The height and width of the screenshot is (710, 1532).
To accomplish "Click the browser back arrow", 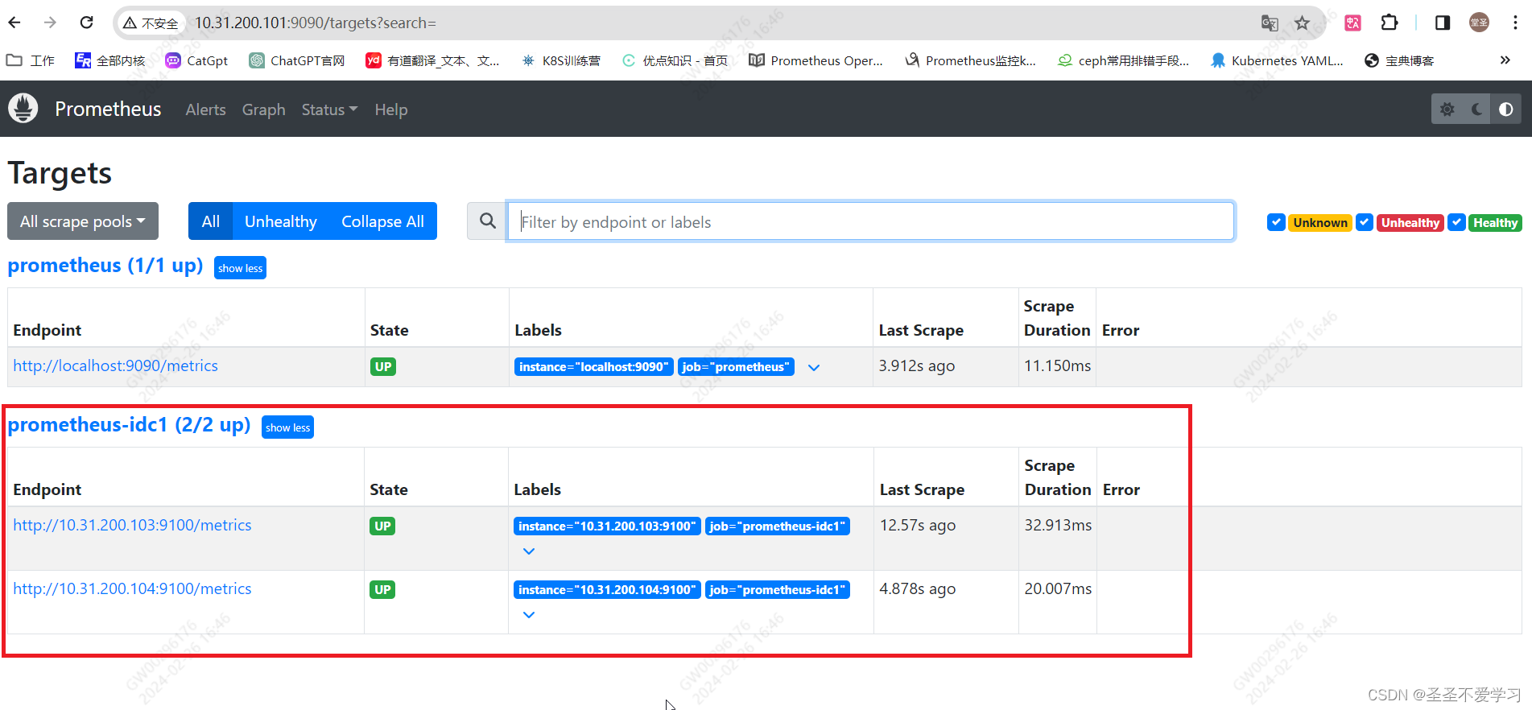I will 14,23.
